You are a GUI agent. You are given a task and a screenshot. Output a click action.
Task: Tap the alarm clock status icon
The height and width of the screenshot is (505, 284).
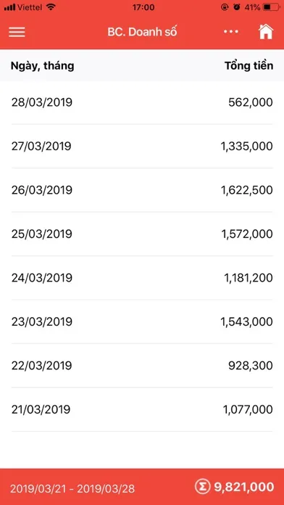[237, 7]
